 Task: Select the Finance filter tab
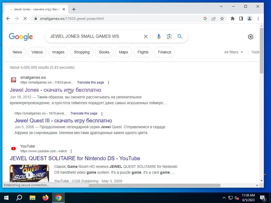pyautogui.click(x=165, y=52)
